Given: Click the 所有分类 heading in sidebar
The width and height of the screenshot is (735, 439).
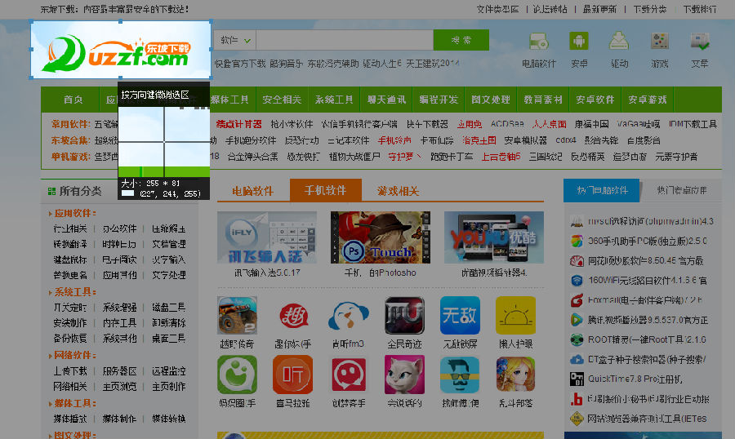Looking at the screenshot, I should (80, 191).
